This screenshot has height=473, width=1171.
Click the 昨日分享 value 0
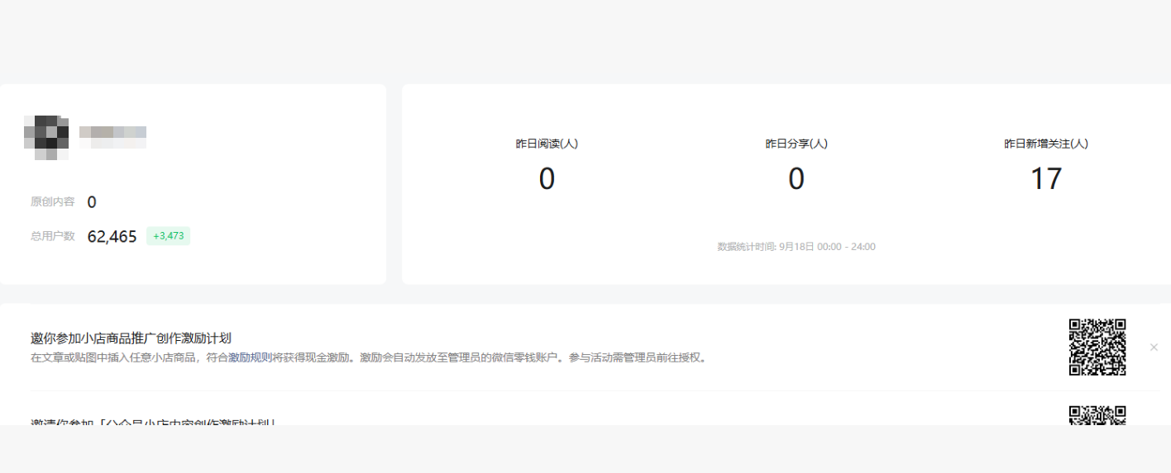click(796, 179)
